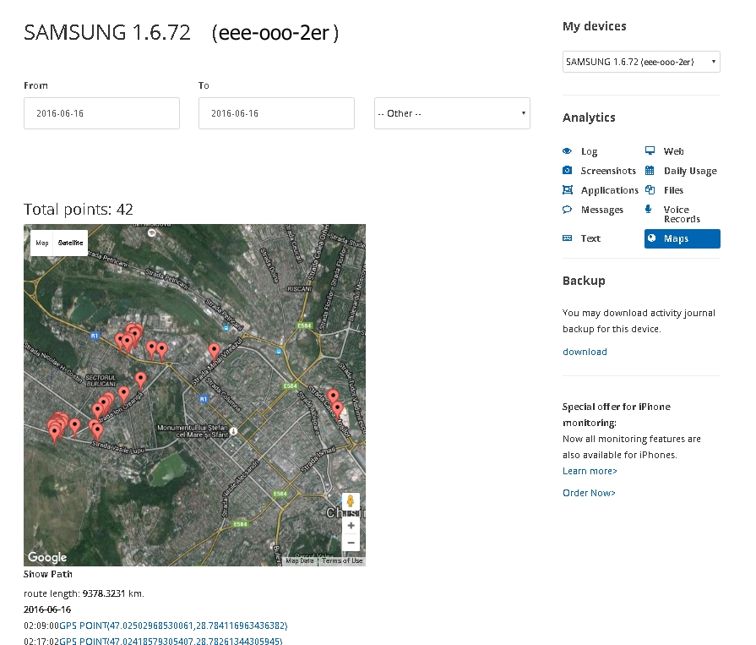Click Show Path below the map
Screen dimensions: 756x645
(x=48, y=574)
